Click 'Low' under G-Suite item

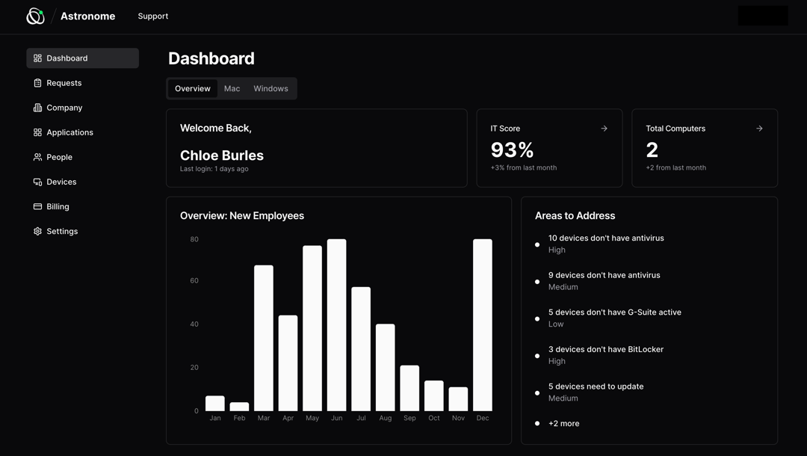click(556, 324)
